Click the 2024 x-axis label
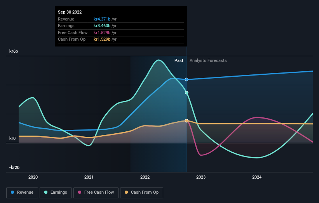Screen dimensions: 319x203 (257, 177)
